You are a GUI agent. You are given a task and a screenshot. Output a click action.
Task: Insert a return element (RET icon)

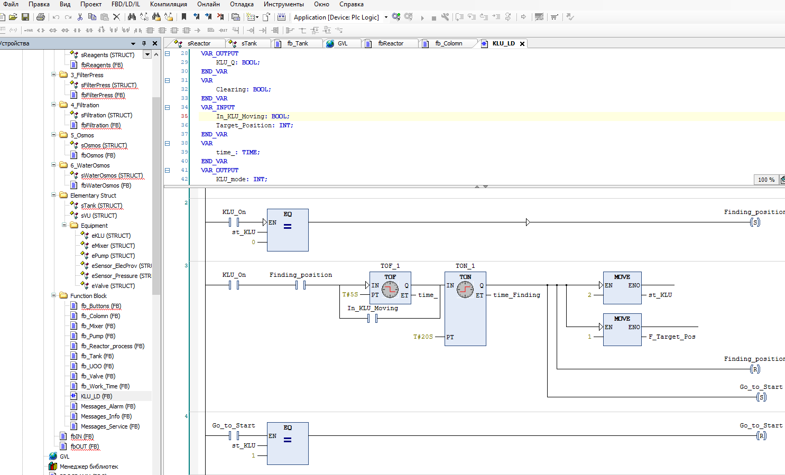(224, 30)
